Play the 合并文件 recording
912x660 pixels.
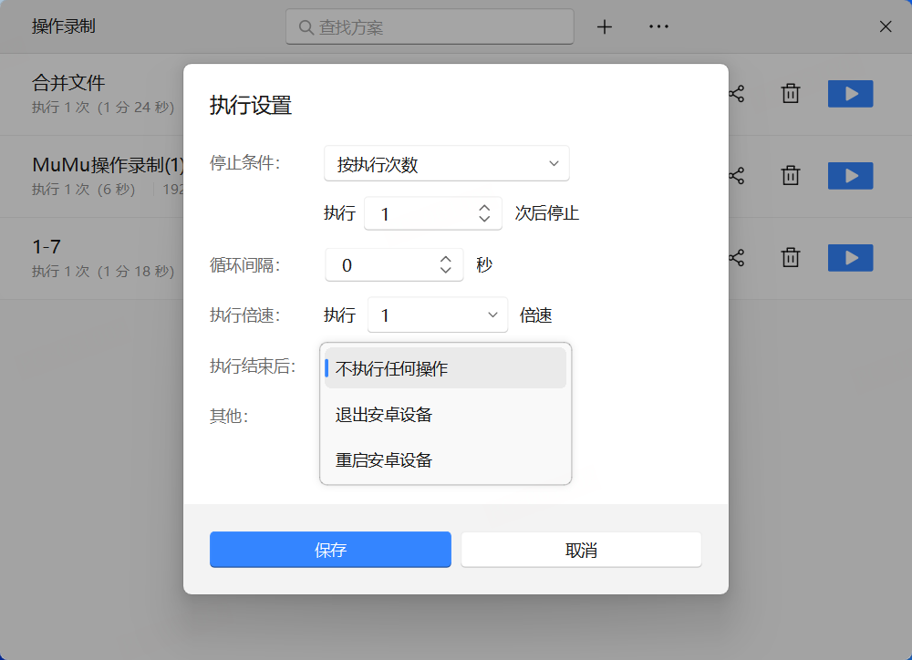click(850, 94)
